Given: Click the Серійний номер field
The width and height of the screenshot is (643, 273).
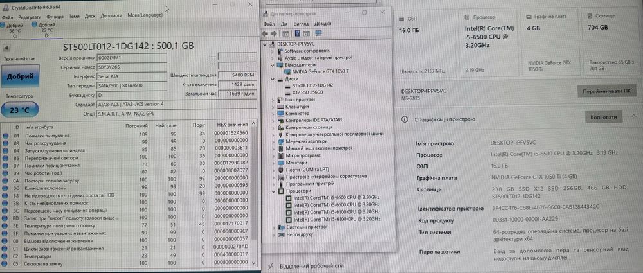Looking at the screenshot, I should (x=132, y=67).
